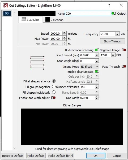Enable the Negative Image toggle
This screenshot has width=128, height=160.
[124, 50]
